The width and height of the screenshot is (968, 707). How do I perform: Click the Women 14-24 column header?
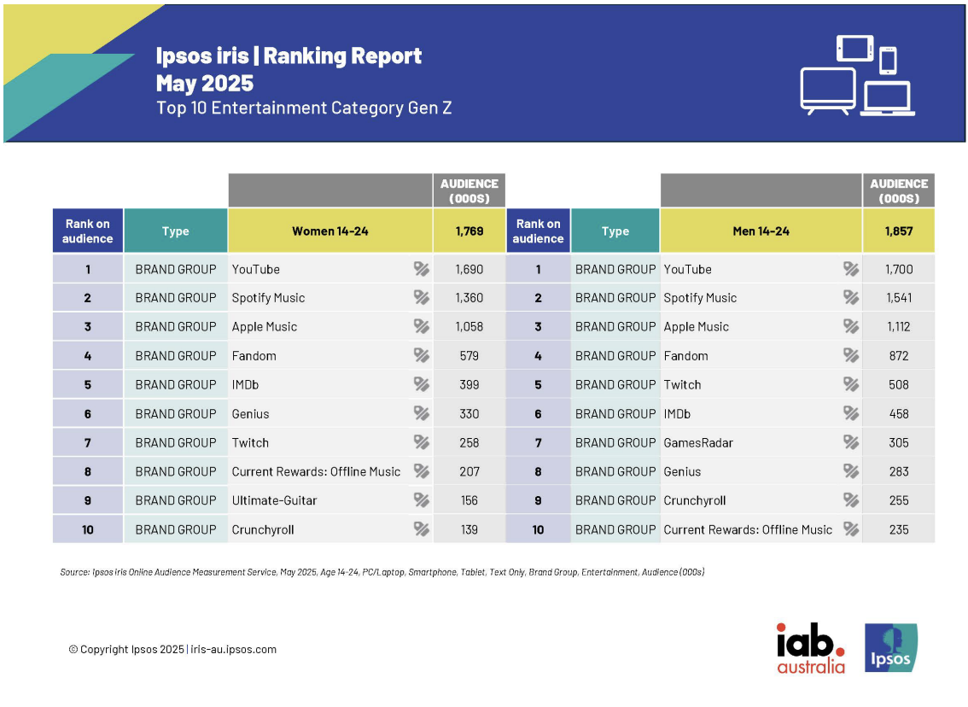(x=330, y=231)
